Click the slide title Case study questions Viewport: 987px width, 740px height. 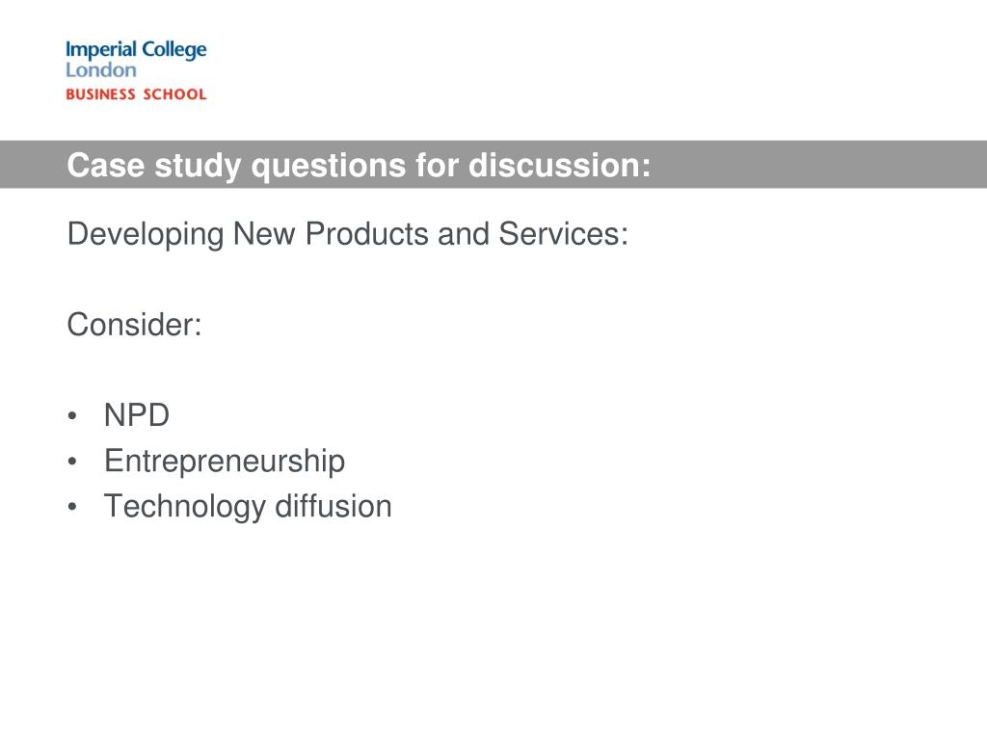pyautogui.click(x=359, y=166)
